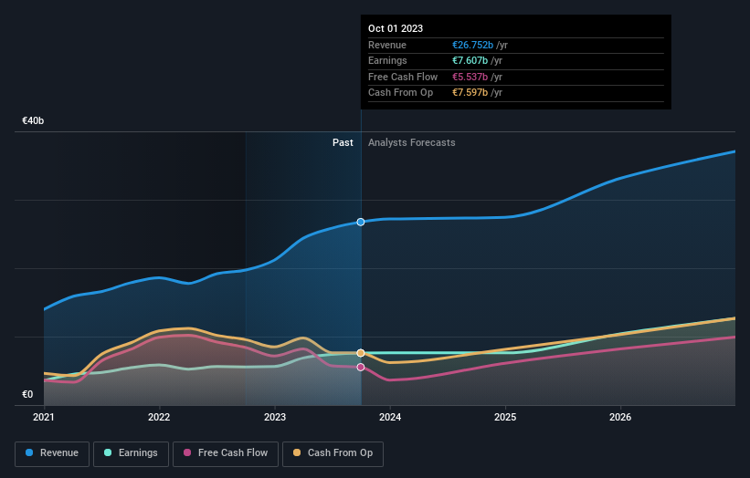Image resolution: width=750 pixels, height=478 pixels.
Task: Click the €5.537b free cash flow value
Action: [470, 77]
